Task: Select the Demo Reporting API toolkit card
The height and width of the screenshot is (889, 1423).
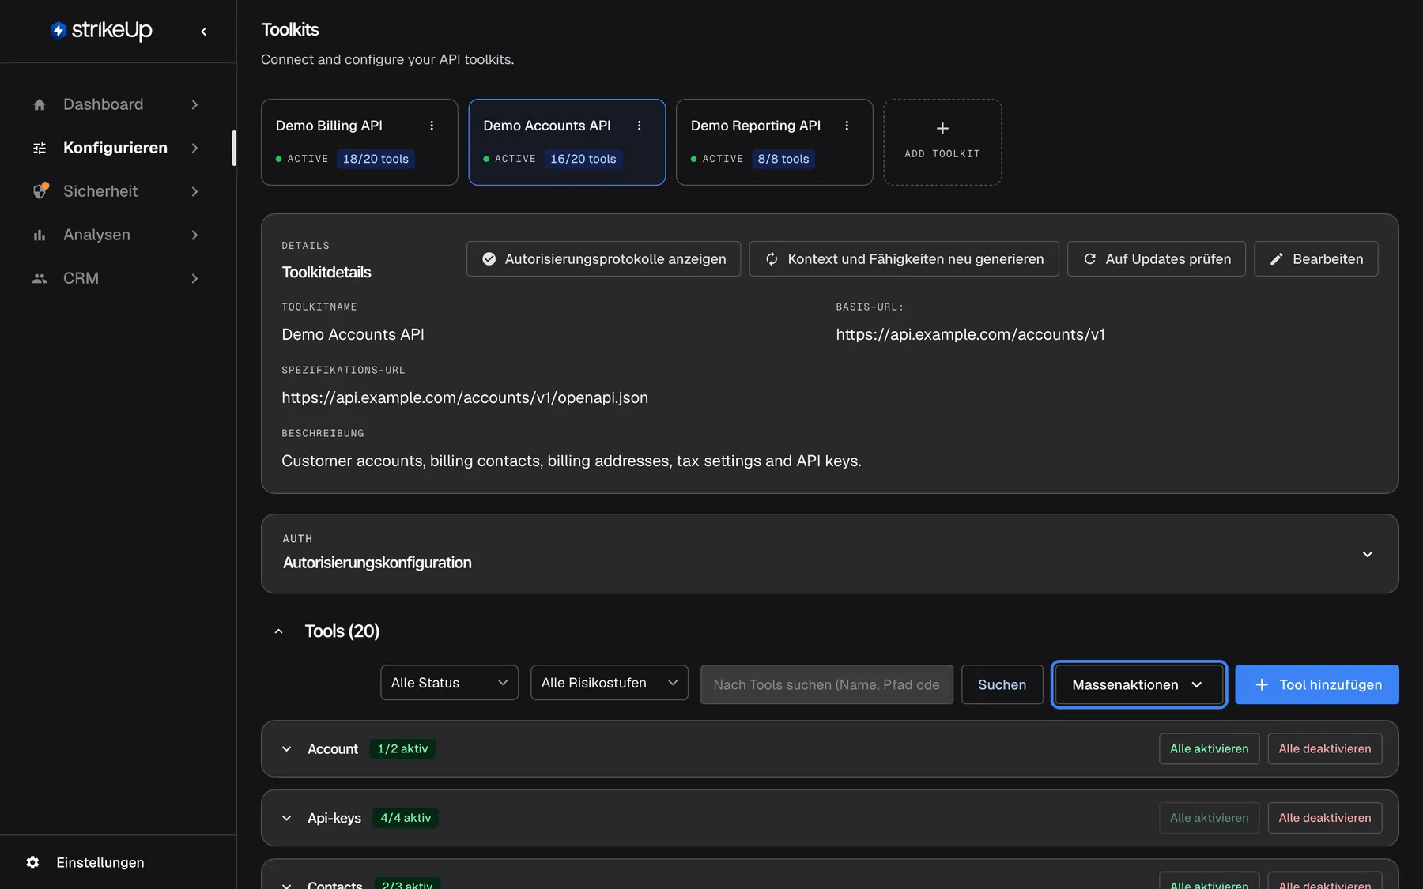Action: [775, 142]
